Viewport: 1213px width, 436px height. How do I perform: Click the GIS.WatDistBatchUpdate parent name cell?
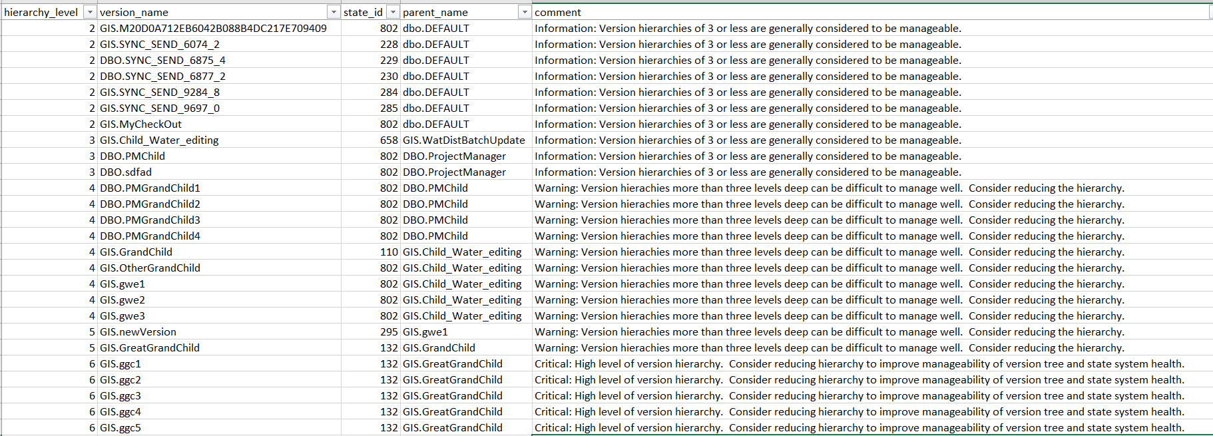tap(466, 140)
